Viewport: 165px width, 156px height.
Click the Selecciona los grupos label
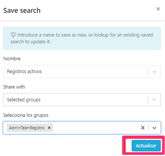point(26,115)
